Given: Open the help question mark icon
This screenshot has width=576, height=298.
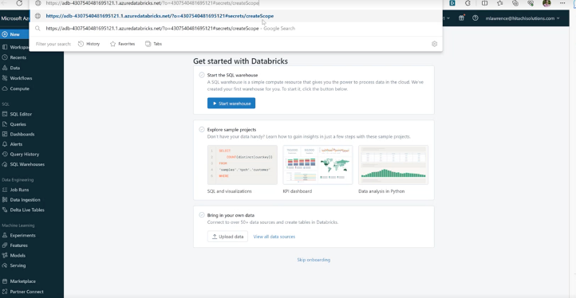Looking at the screenshot, I should coord(475,18).
